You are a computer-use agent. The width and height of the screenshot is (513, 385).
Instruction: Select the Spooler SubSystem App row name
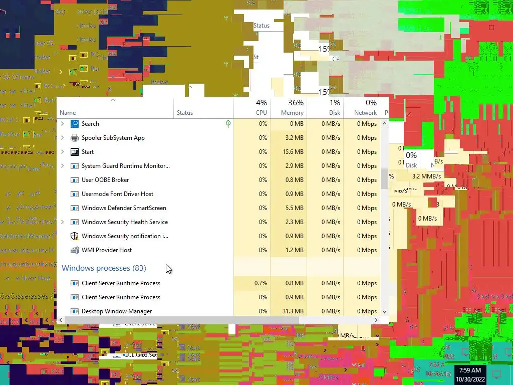(x=113, y=138)
